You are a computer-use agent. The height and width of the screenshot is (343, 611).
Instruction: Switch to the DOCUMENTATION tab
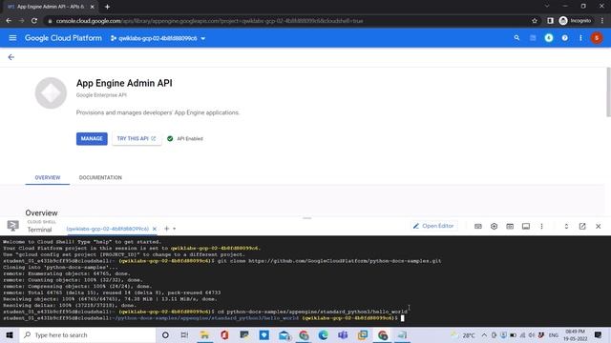point(100,177)
